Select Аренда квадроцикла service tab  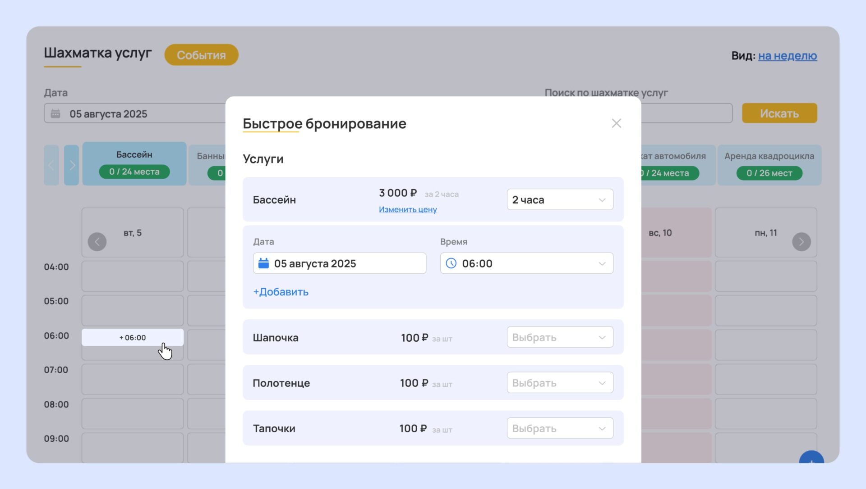769,165
